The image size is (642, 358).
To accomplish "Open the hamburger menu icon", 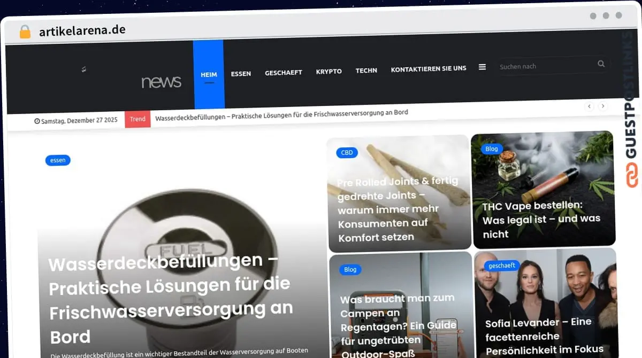I will point(482,67).
